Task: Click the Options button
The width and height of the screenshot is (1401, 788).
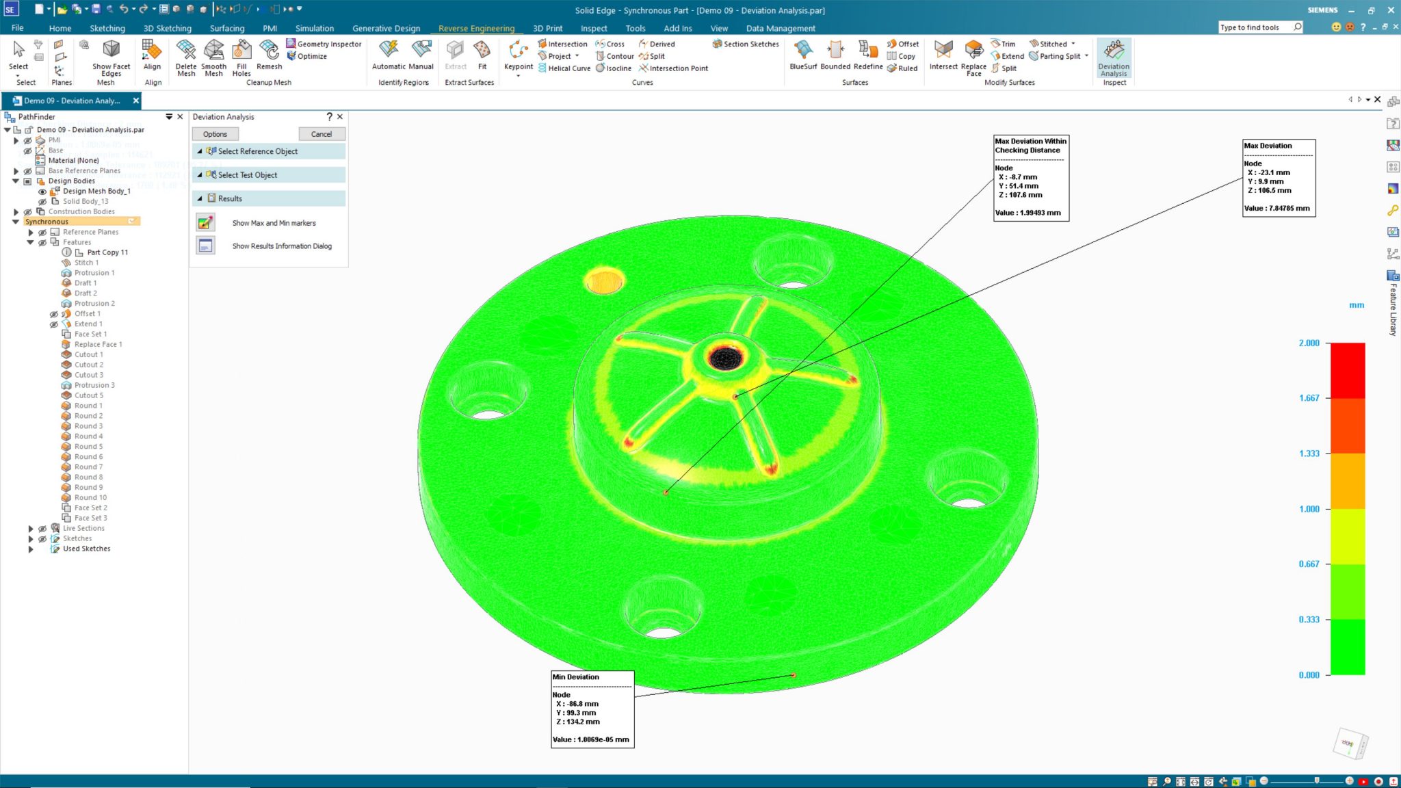Action: click(x=215, y=134)
